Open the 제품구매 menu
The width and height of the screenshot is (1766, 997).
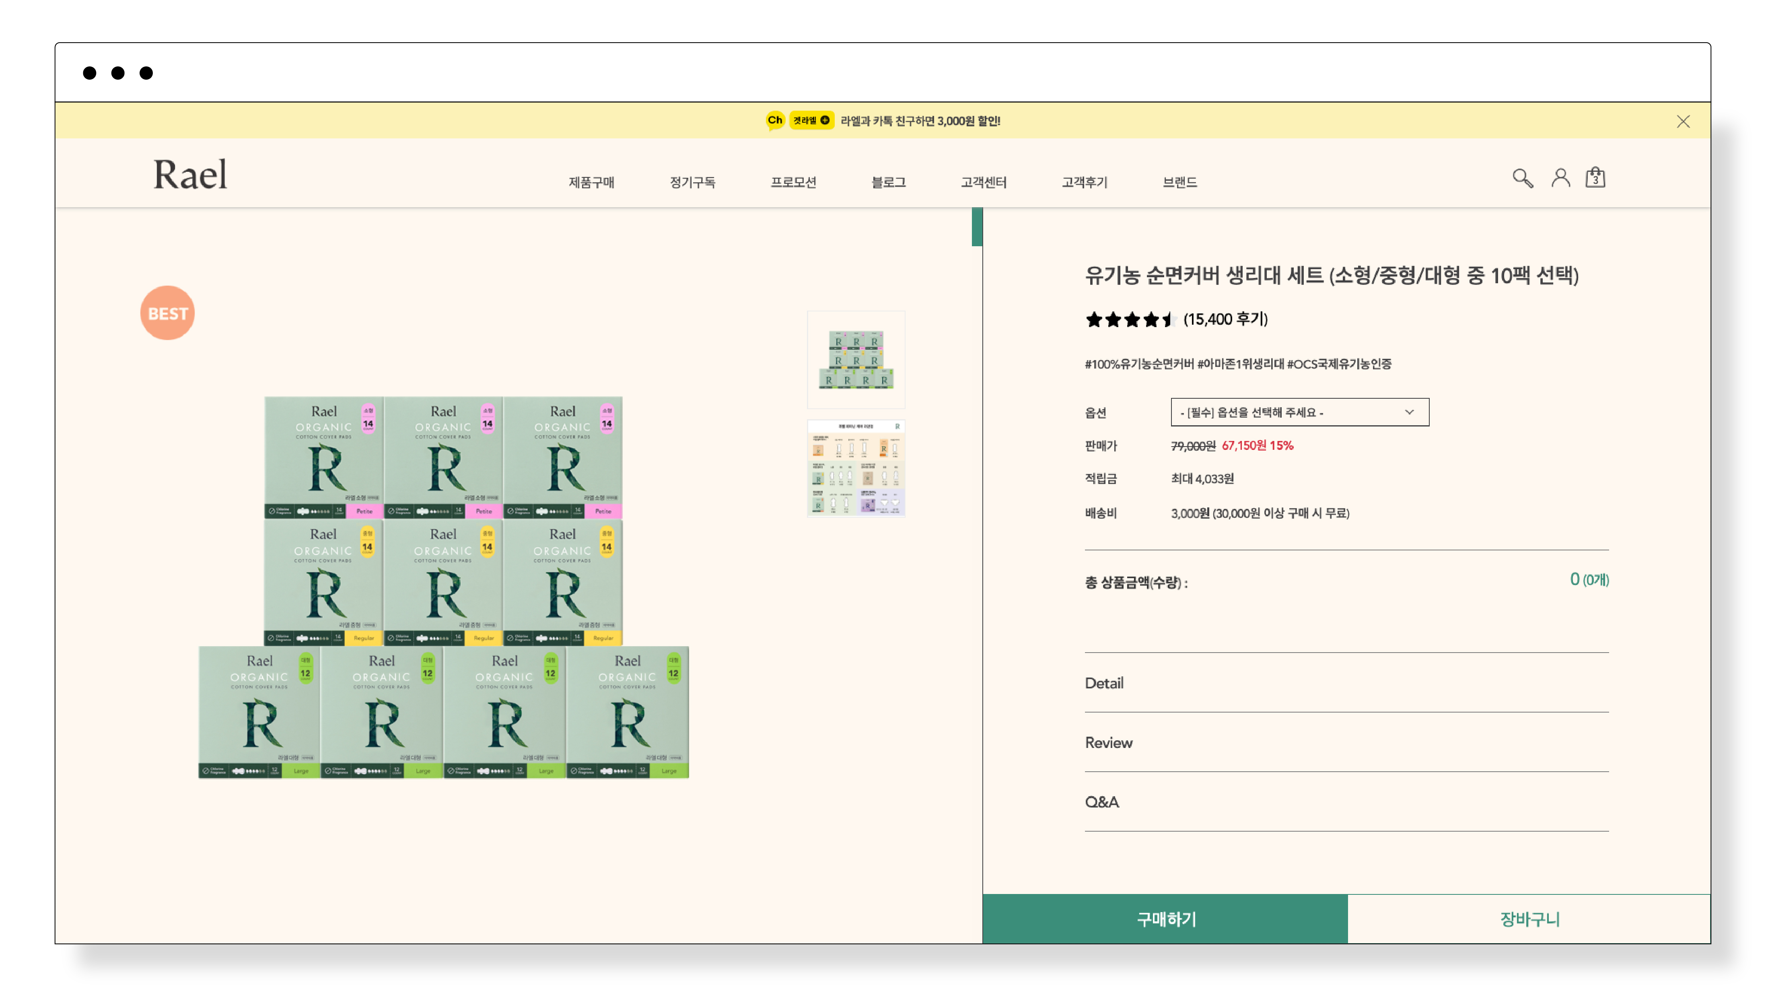(x=591, y=182)
